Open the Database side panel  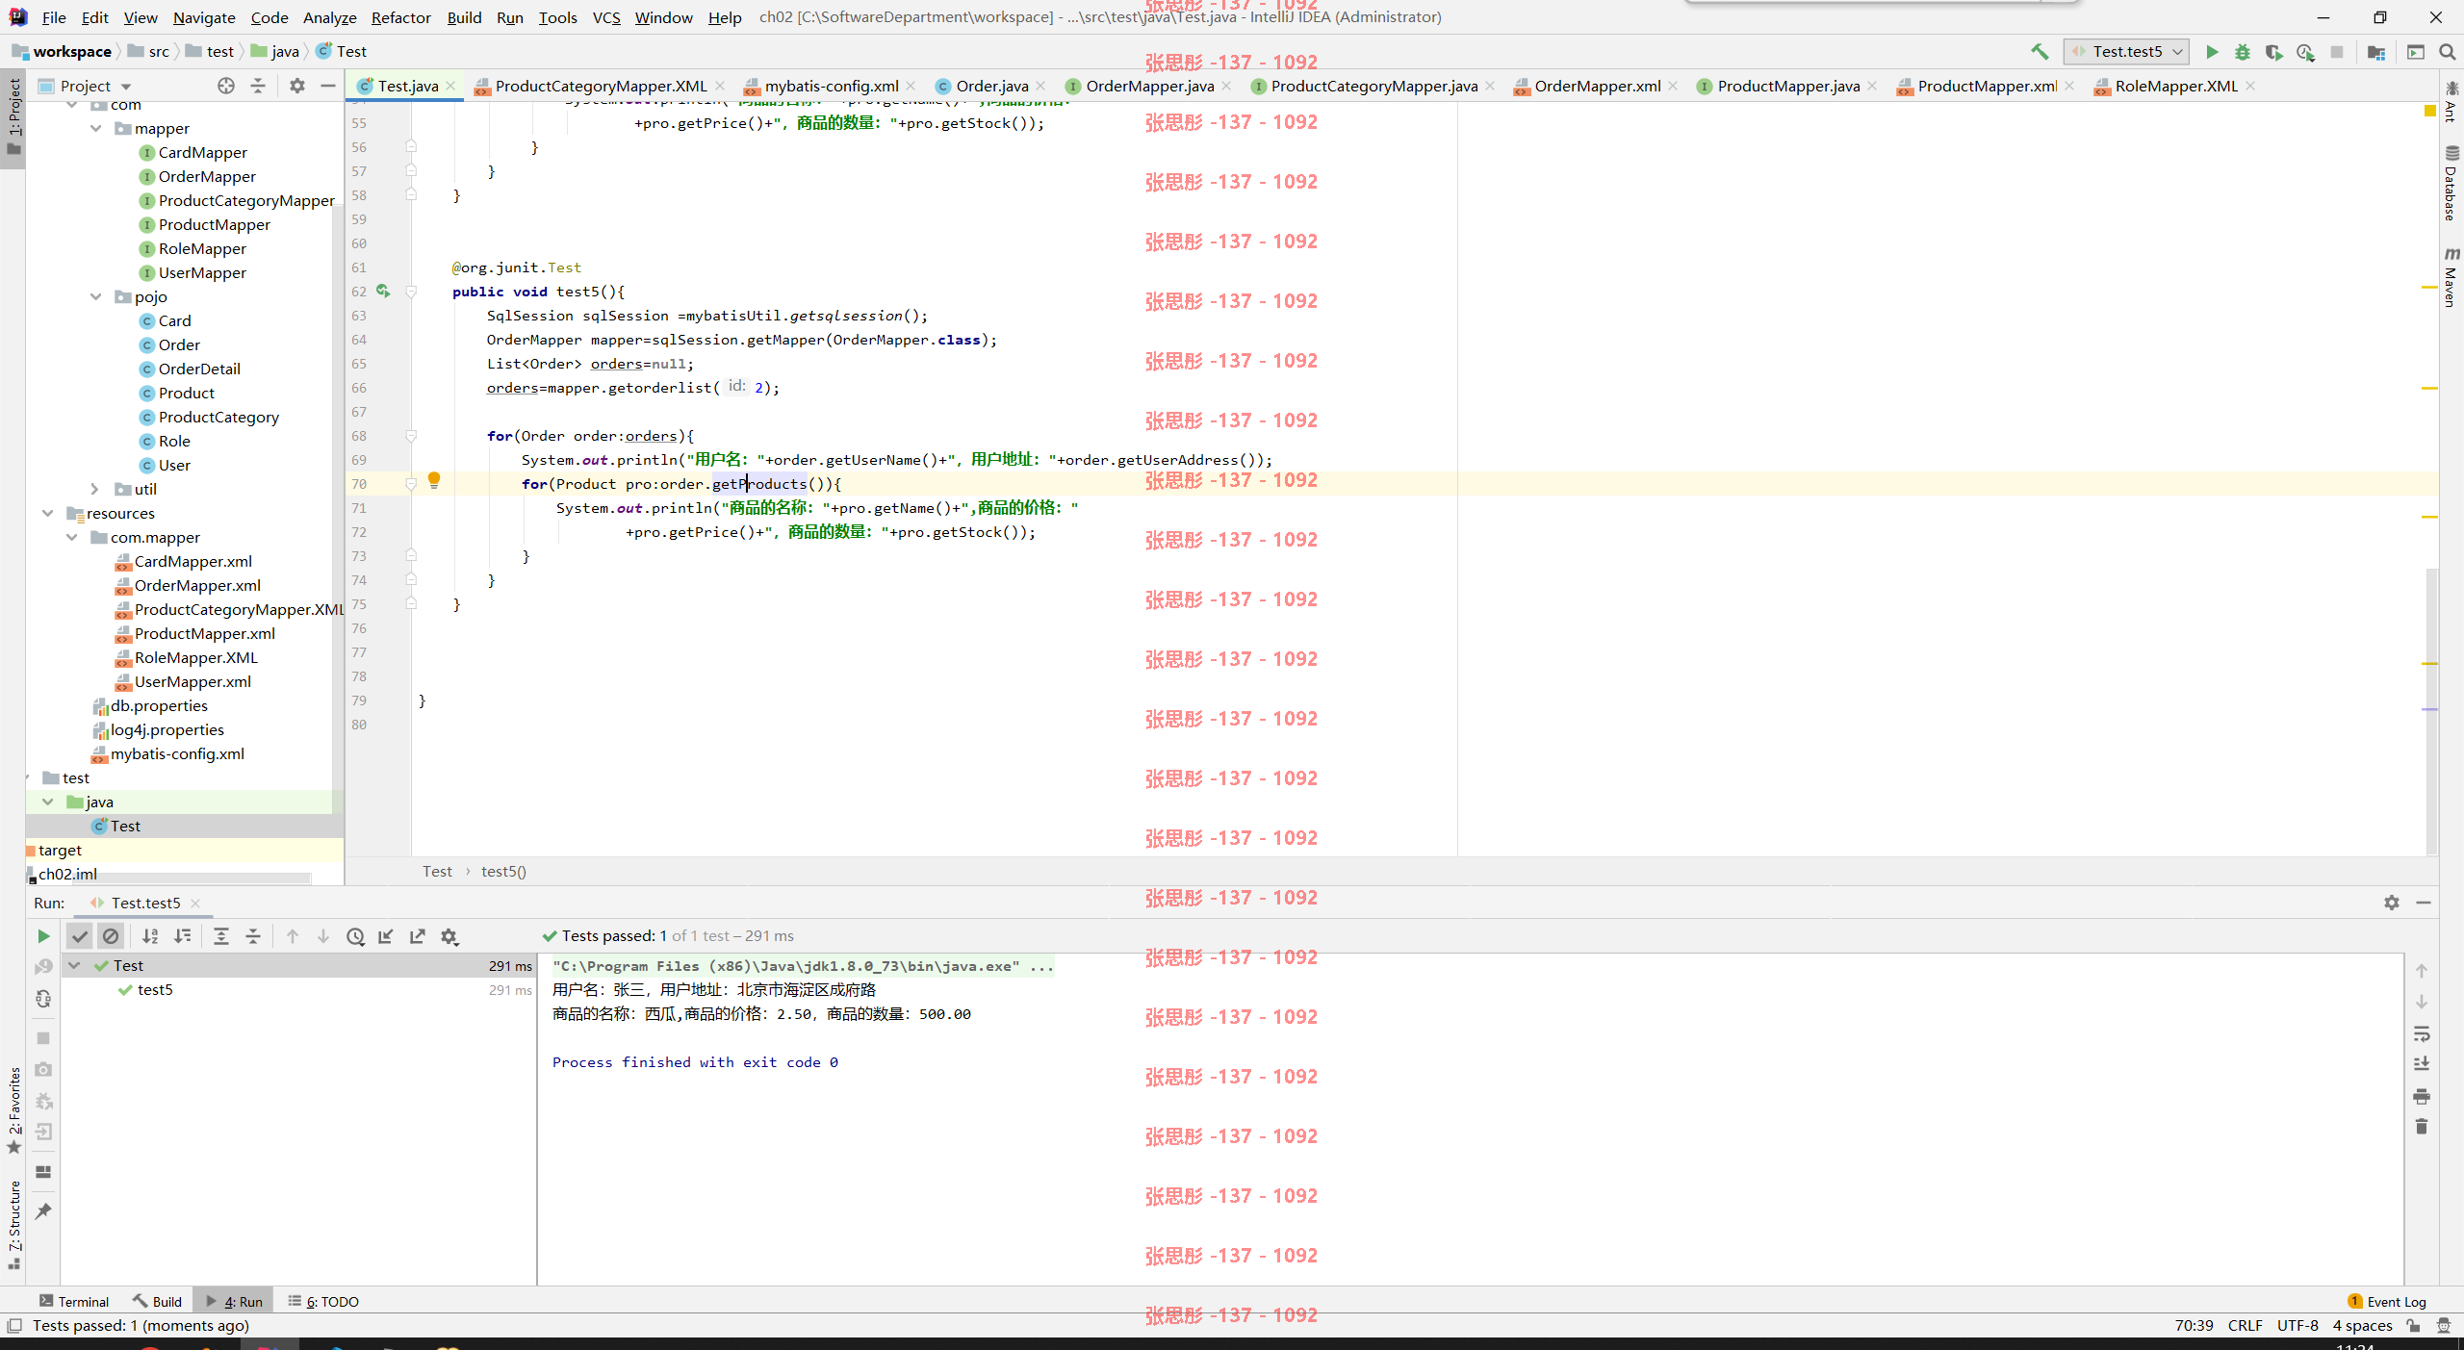[x=2451, y=183]
